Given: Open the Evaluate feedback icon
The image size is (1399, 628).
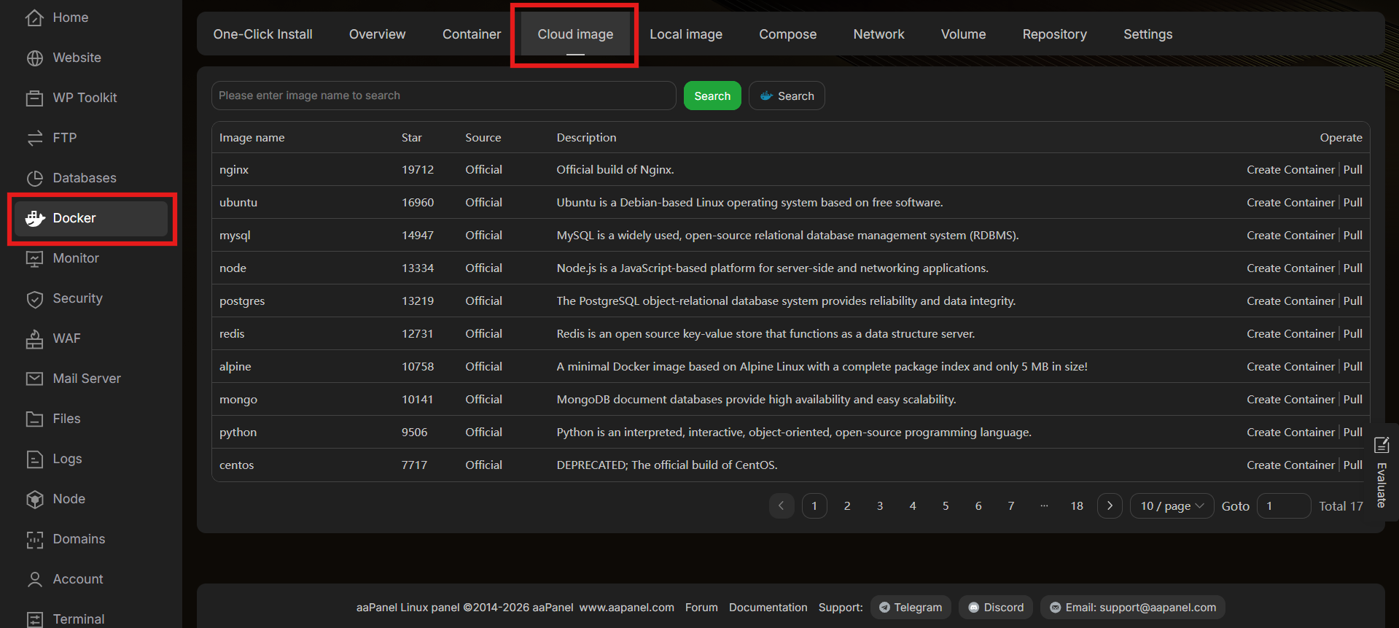Looking at the screenshot, I should [1382, 444].
